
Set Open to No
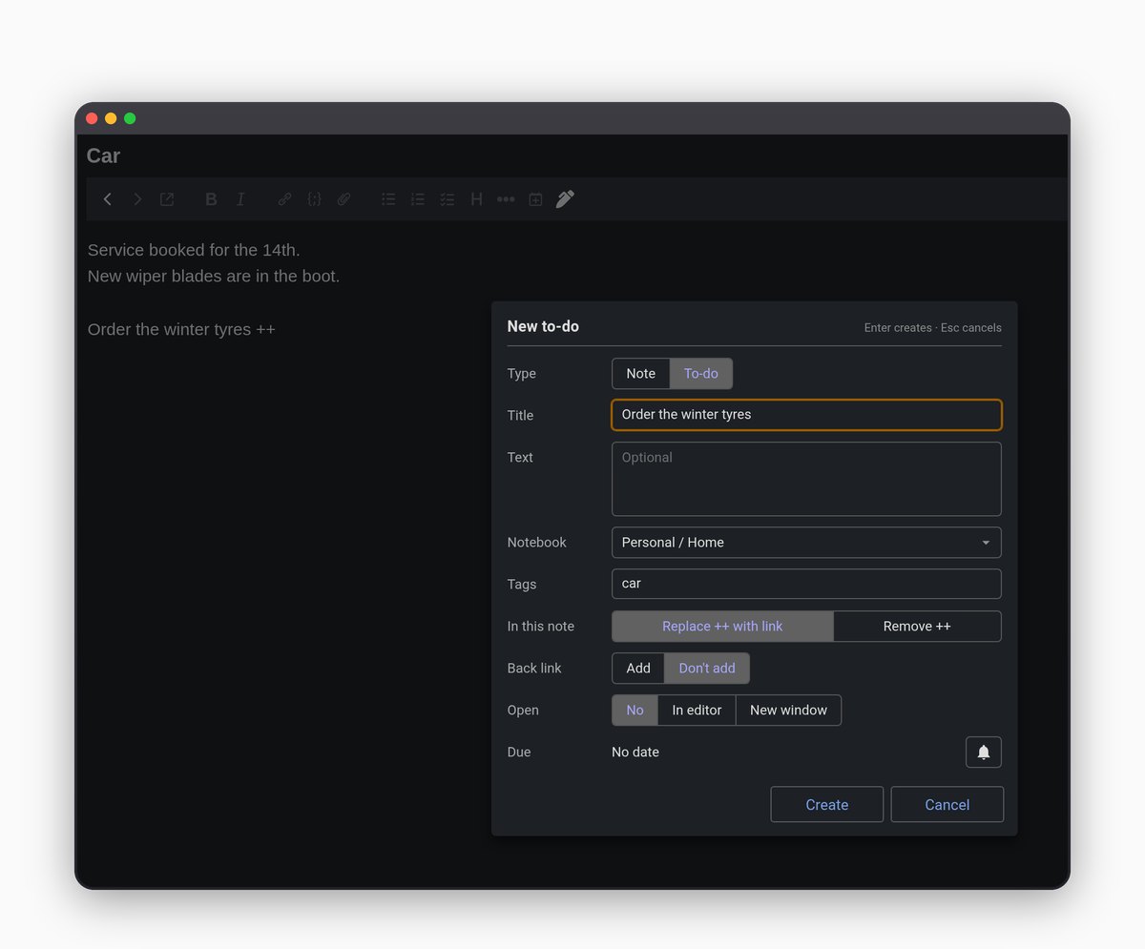tap(635, 711)
